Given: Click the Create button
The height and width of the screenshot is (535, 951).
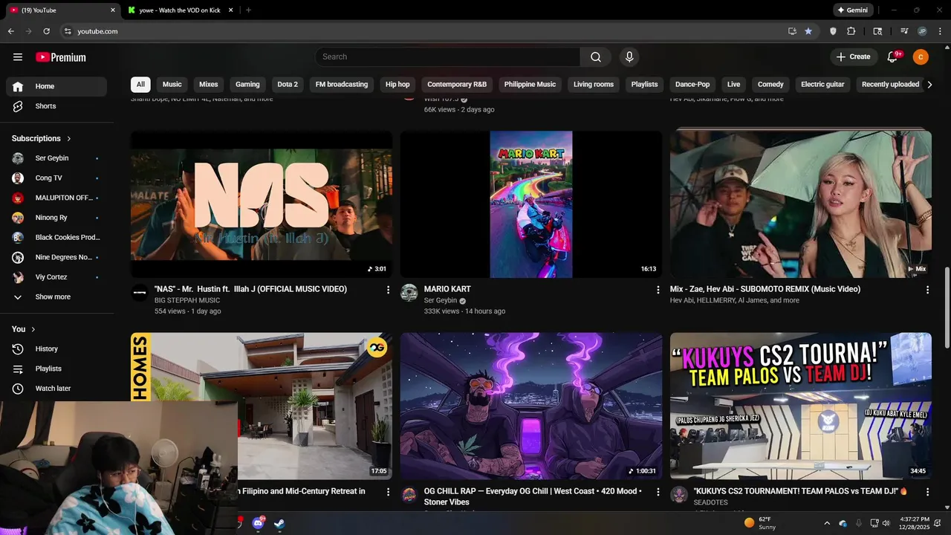Looking at the screenshot, I should click(853, 56).
